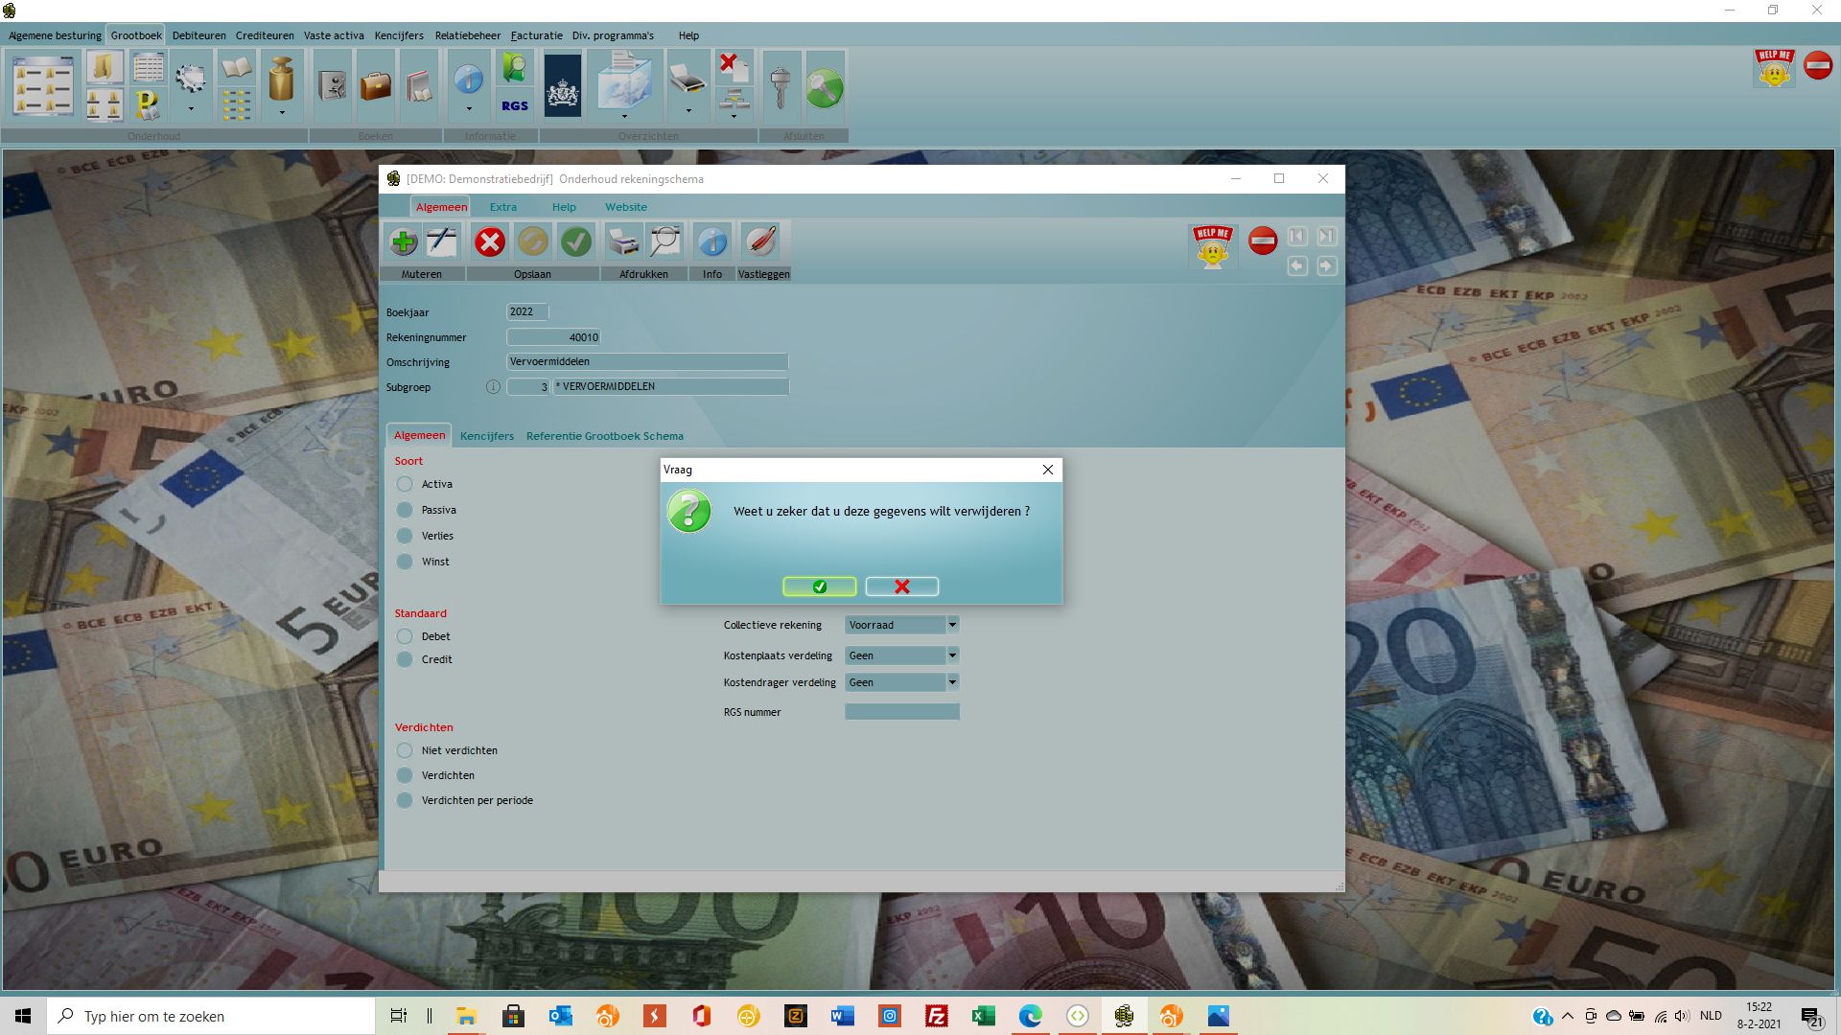Open the Debiteuren menu
The height and width of the screenshot is (1035, 1841).
(199, 35)
